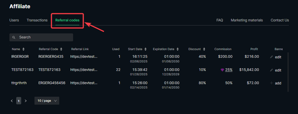This screenshot has width=298, height=114.
Task: Select the Referral codes tab
Action: (x=67, y=20)
